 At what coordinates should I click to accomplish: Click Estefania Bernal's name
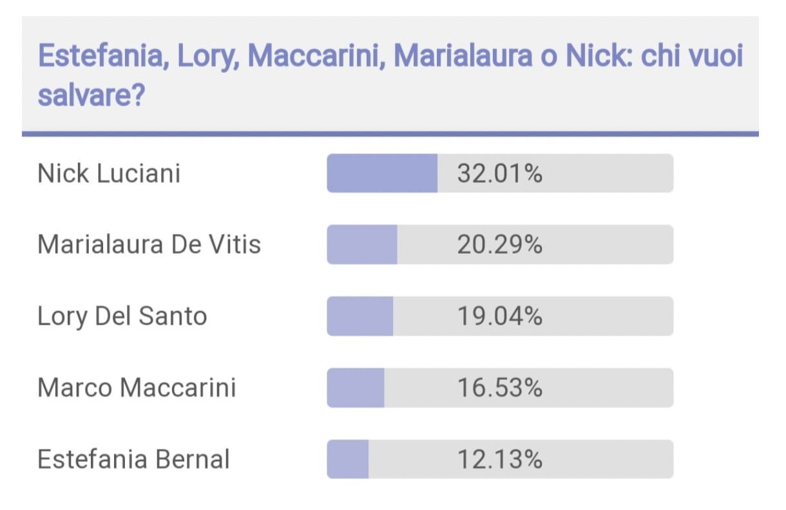[133, 460]
